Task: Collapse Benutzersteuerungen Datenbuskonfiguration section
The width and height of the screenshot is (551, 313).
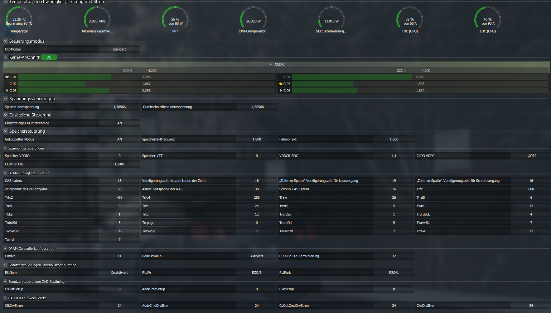Action: (x=5, y=265)
